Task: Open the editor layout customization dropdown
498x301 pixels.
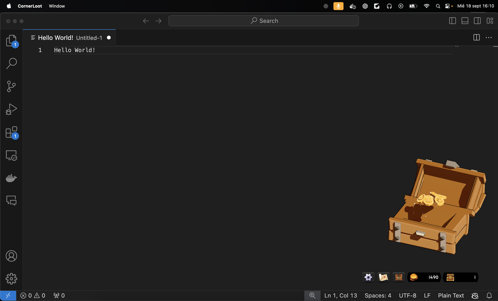Action: [x=490, y=21]
